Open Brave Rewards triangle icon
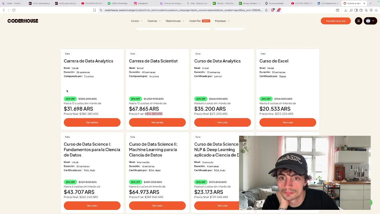 [x=278, y=10]
